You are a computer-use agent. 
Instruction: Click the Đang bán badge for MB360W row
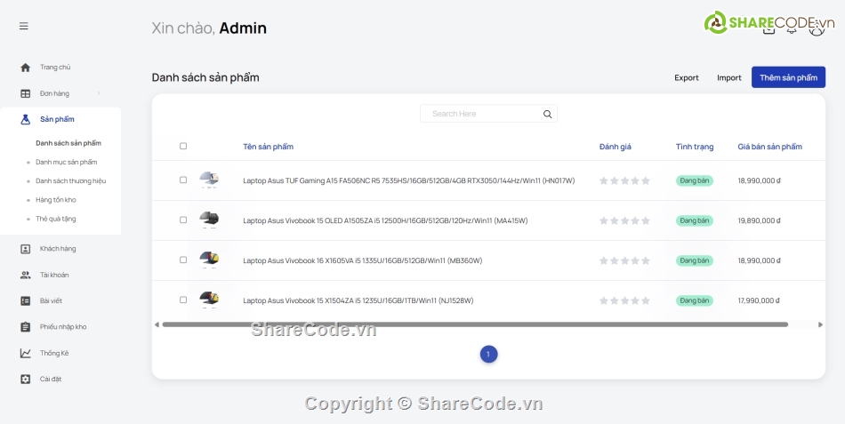695,260
